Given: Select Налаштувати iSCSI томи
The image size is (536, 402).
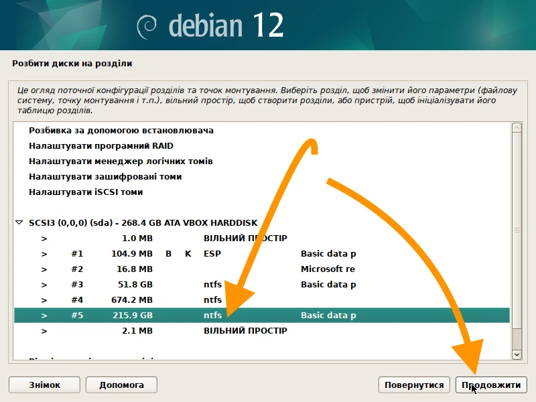Looking at the screenshot, I should click(262, 192).
